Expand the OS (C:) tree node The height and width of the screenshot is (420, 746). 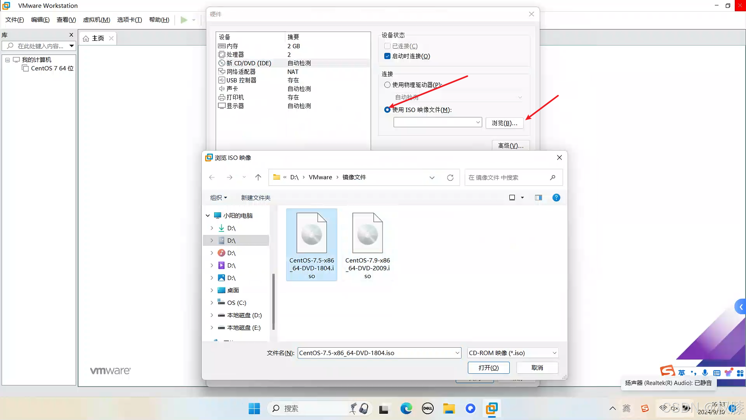212,303
